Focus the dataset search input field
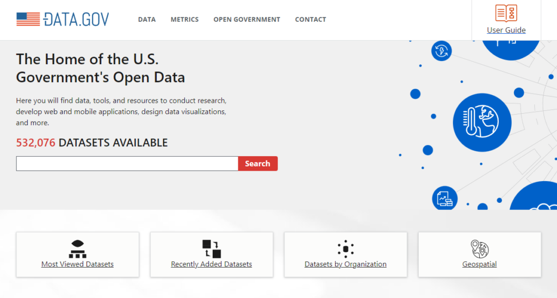The height and width of the screenshot is (298, 557). 127,163
